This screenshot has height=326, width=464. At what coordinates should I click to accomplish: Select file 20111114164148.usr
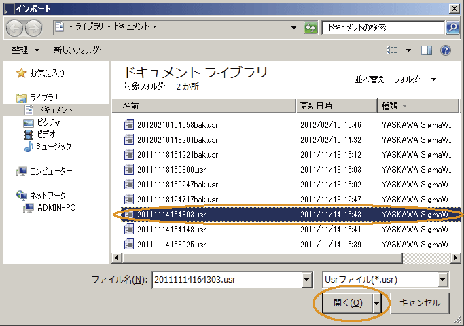[x=171, y=230]
